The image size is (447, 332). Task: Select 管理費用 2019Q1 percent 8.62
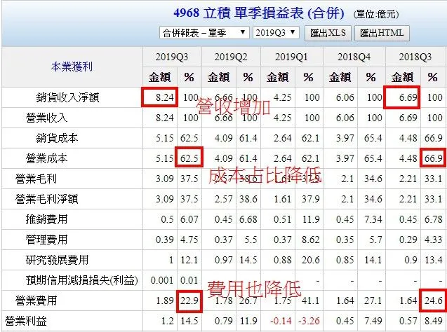pos(311,240)
